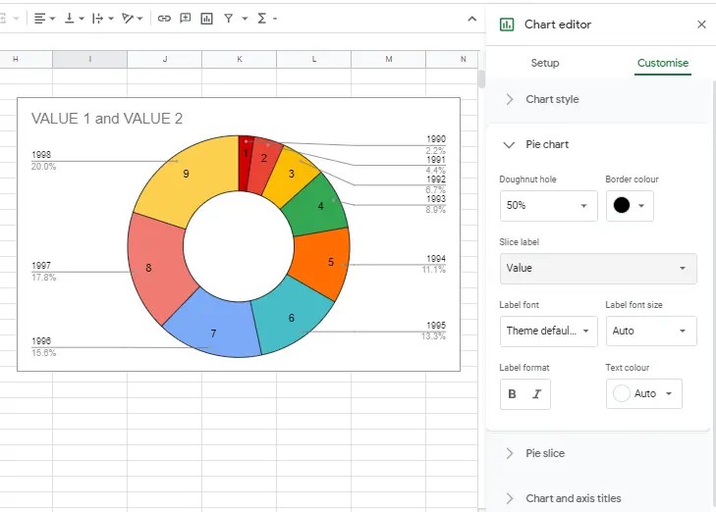716x512 pixels.
Task: Click the 1990 chart label
Action: click(436, 139)
